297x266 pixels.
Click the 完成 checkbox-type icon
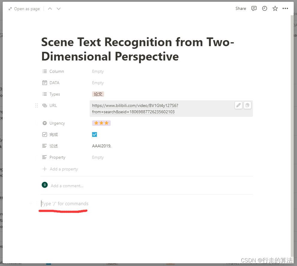tap(44, 134)
